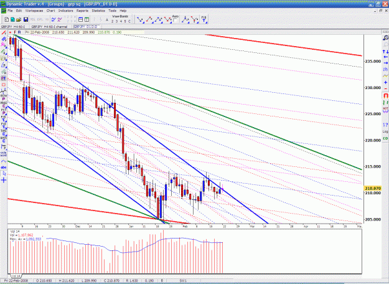Toggle the Auto checkbox
Image resolution: width=389 pixels, height=284 pixels.
point(175,21)
